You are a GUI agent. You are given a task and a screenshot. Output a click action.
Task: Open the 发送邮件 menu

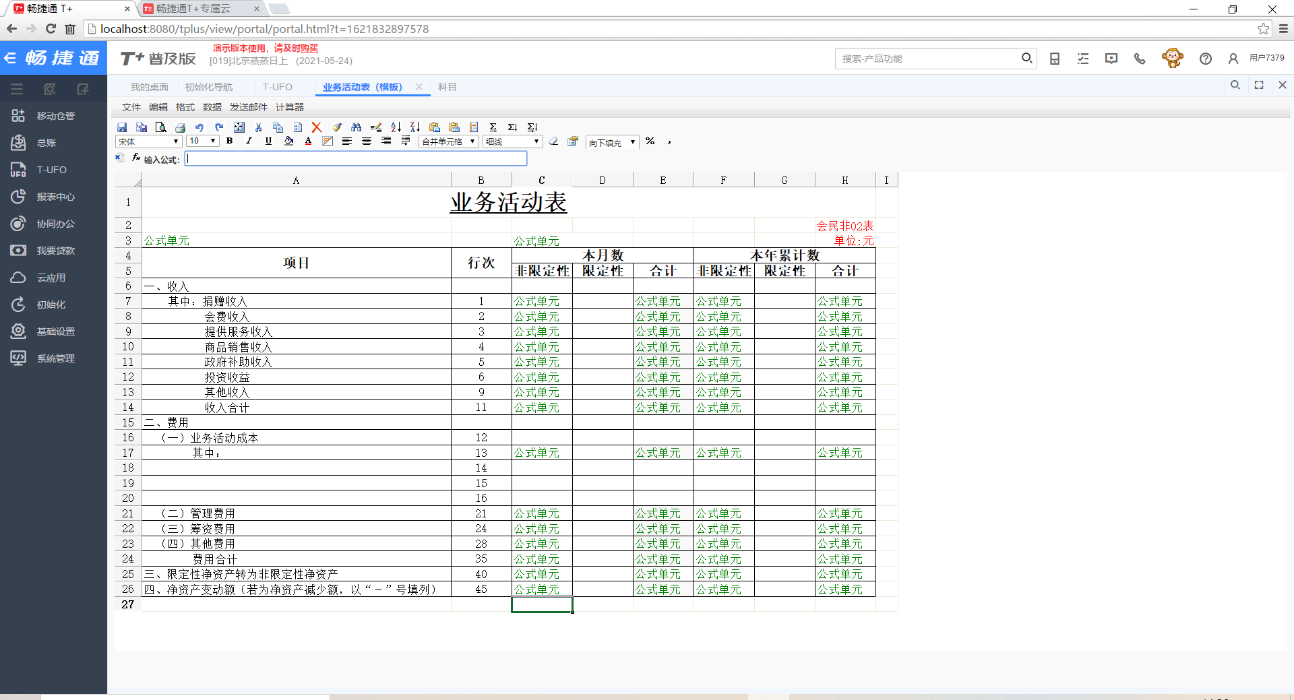[249, 107]
